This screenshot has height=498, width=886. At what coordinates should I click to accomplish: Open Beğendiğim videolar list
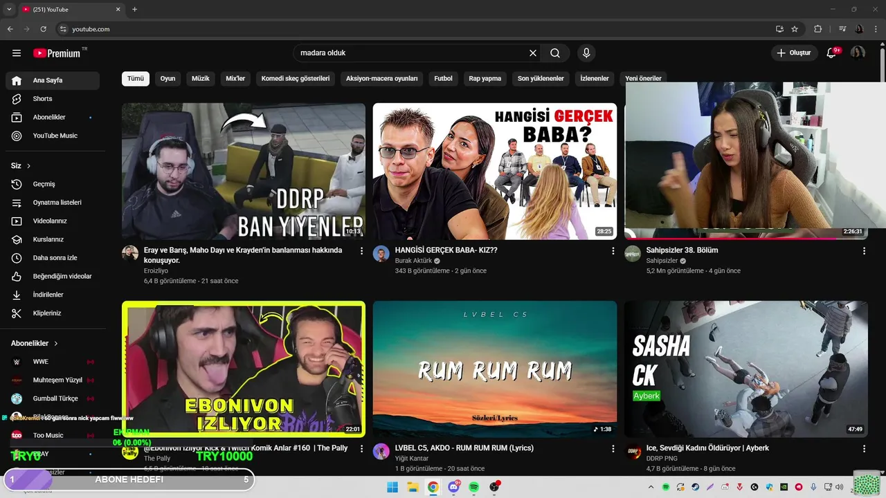click(53, 276)
